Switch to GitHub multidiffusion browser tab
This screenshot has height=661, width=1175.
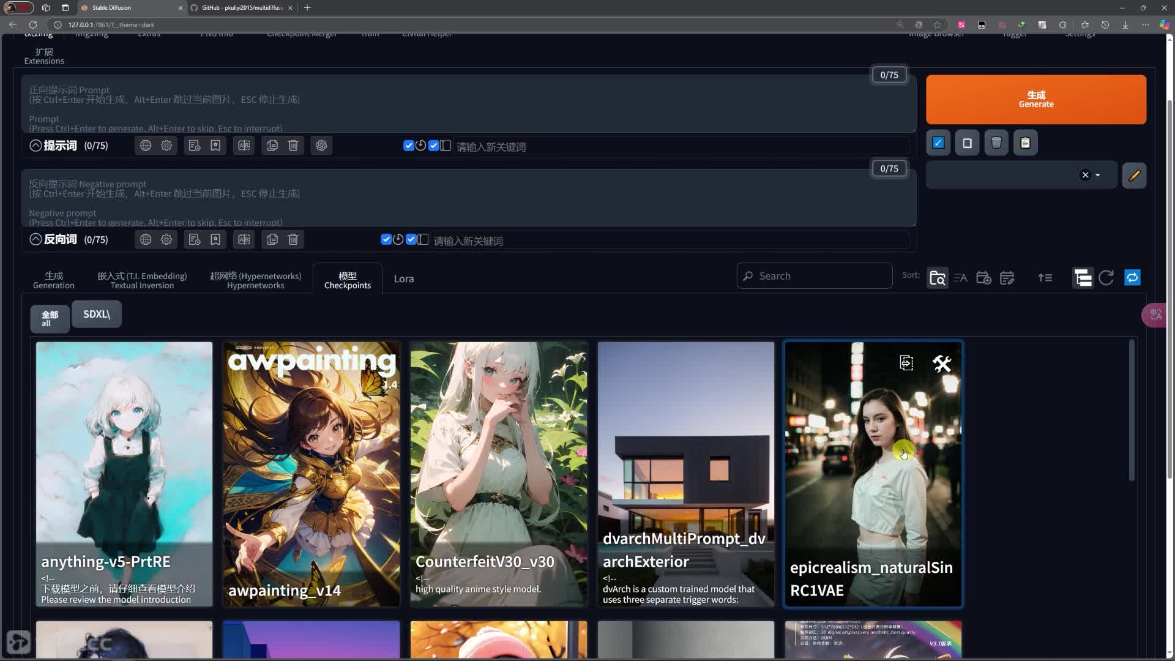coord(242,8)
